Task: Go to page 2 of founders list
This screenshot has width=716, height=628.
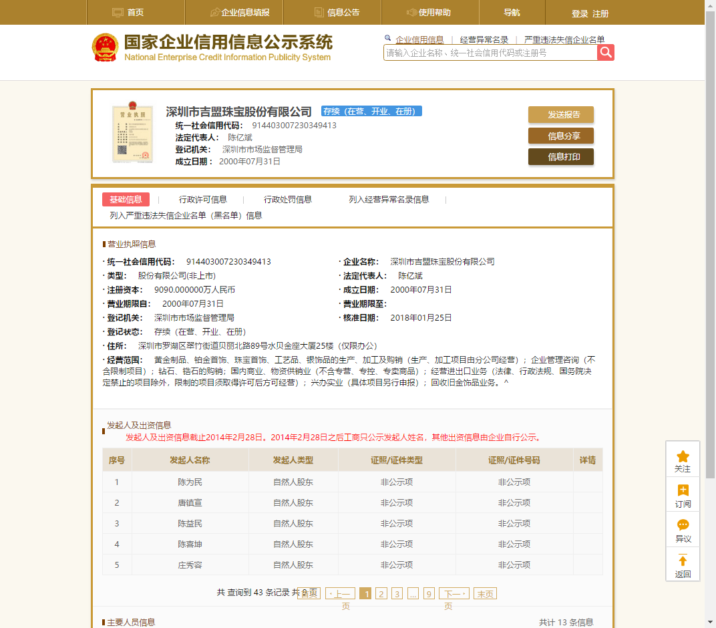Action: click(381, 594)
